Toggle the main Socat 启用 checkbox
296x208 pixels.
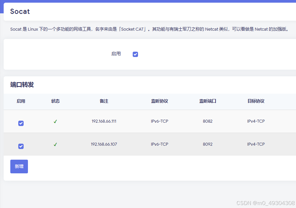[135, 54]
